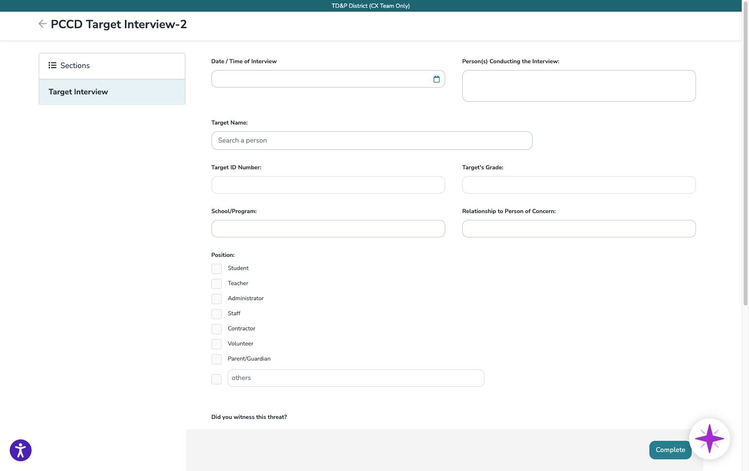Viewport: 749px width, 471px height.
Task: Toggle the Parent/Guardian checkbox
Action: click(x=216, y=359)
